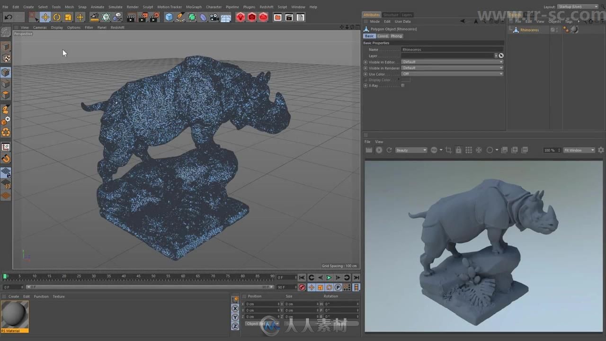The height and width of the screenshot is (341, 606).
Task: Click the Texture mode checker icon
Action: point(7,58)
